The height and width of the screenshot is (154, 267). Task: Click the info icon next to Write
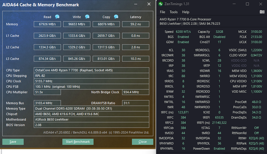pyautogui.click(x=87, y=17)
